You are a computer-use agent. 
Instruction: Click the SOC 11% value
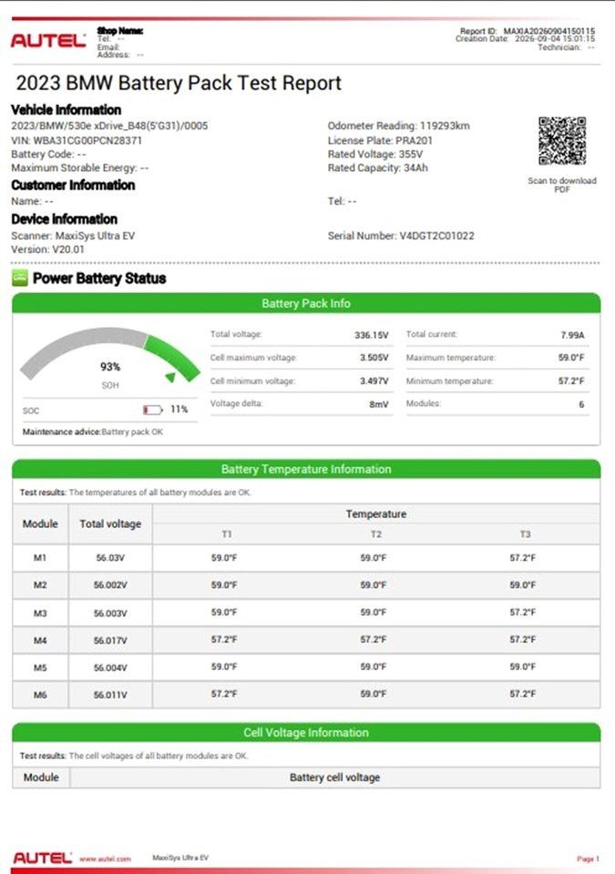[179, 410]
